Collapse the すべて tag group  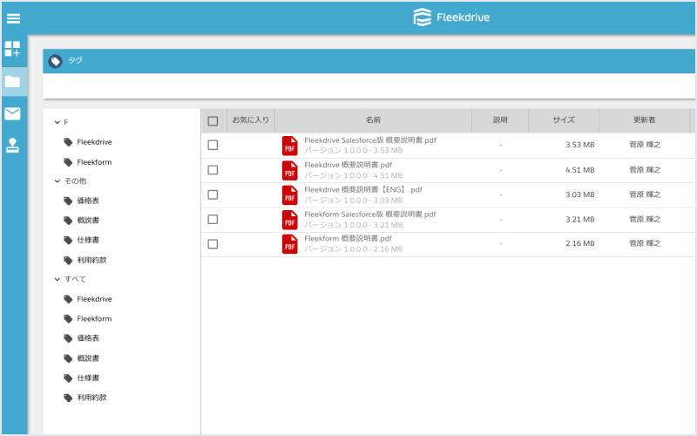58,279
